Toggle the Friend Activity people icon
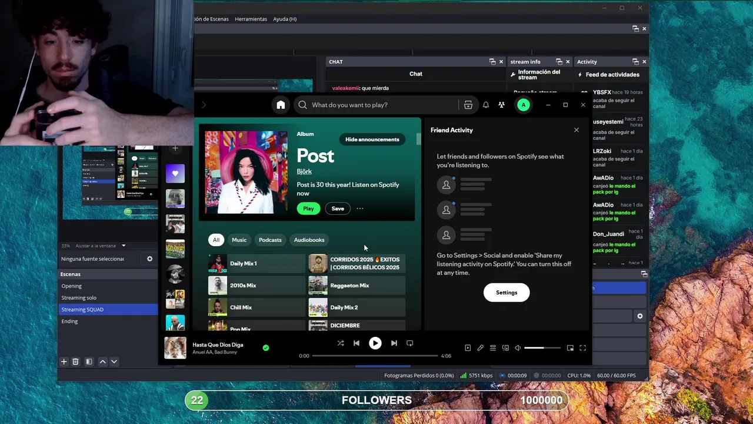This screenshot has width=753, height=424. pos(501,105)
